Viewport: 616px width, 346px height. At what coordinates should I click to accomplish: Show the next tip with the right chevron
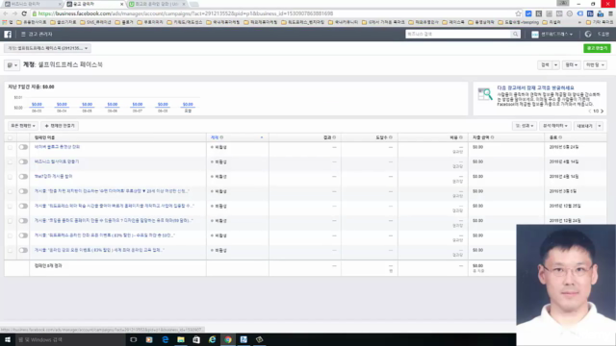[x=602, y=111]
